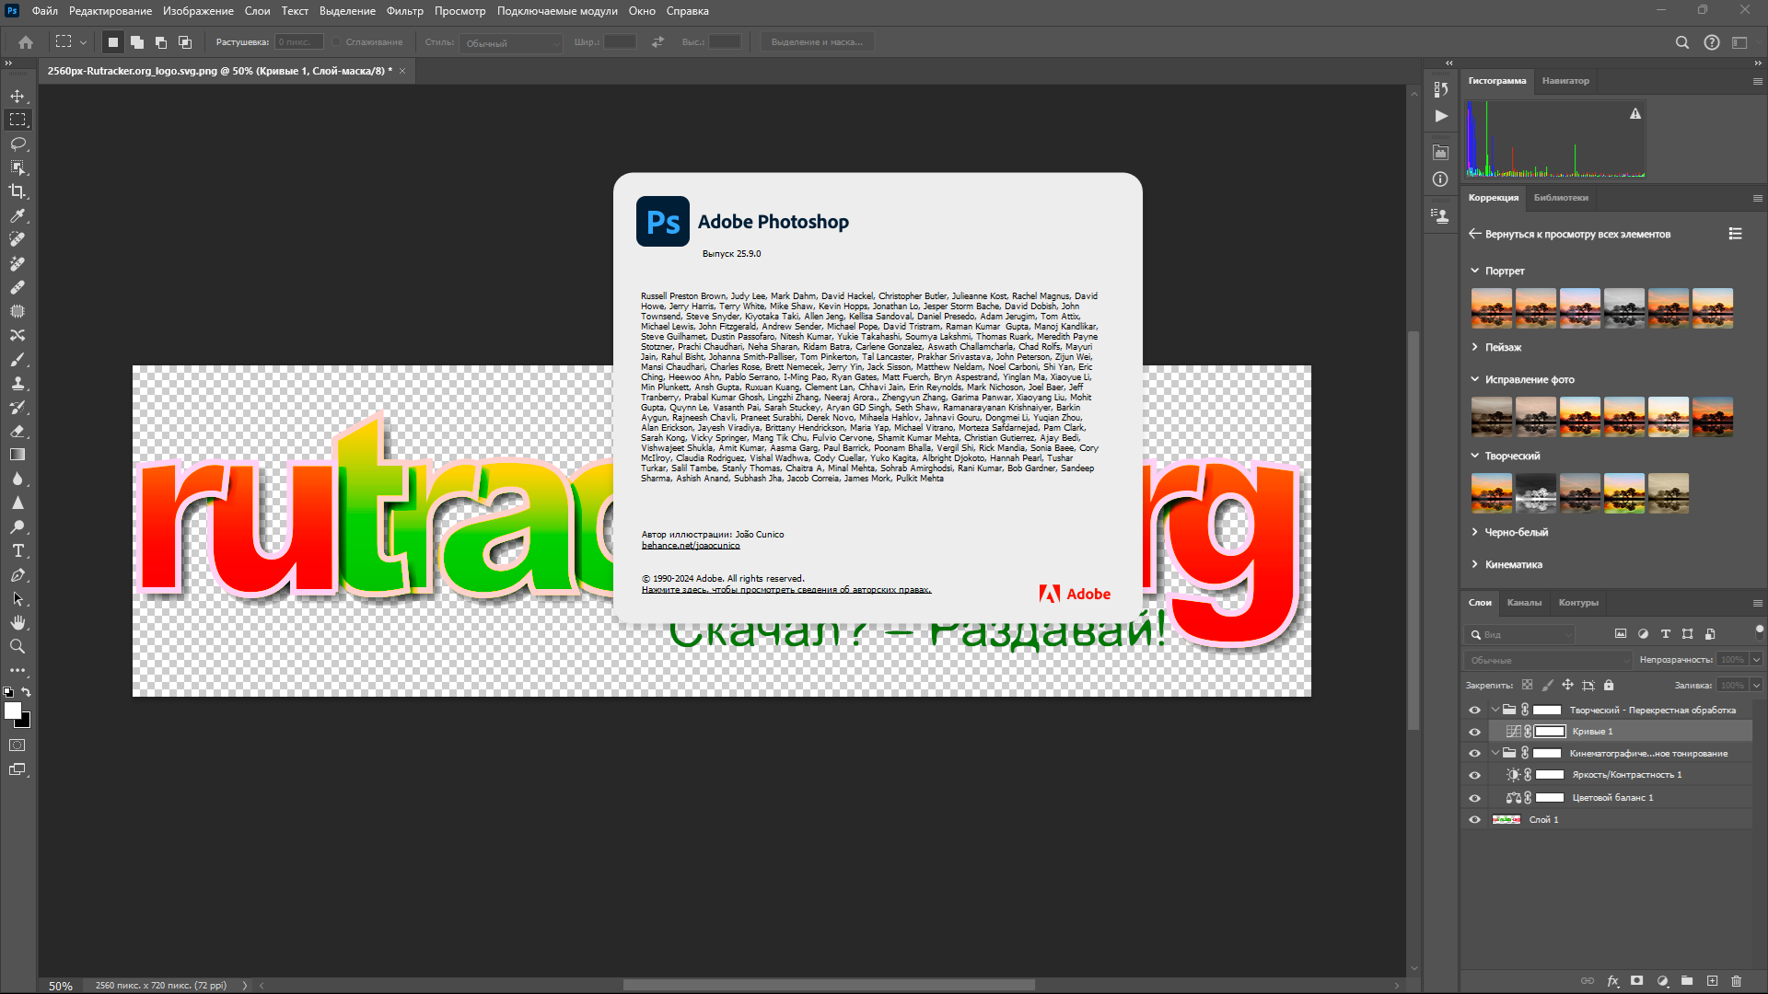Collapse the Портрет presets section

tap(1474, 271)
